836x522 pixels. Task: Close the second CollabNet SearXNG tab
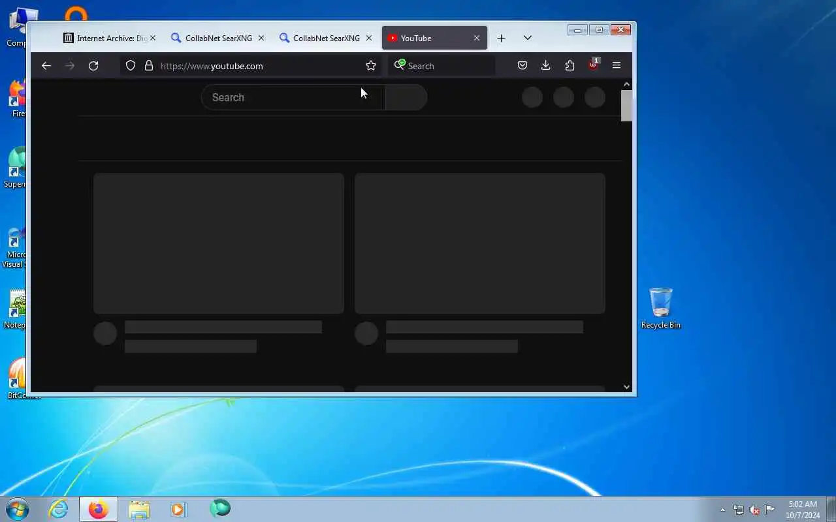pos(369,38)
